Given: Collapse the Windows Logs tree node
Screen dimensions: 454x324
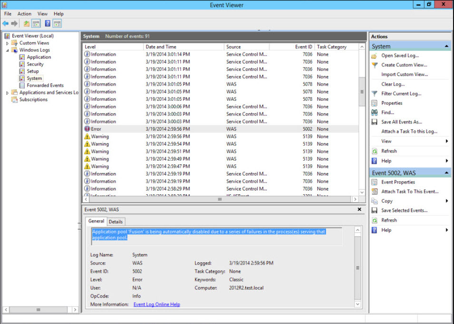Looking at the screenshot, I should click(7, 50).
